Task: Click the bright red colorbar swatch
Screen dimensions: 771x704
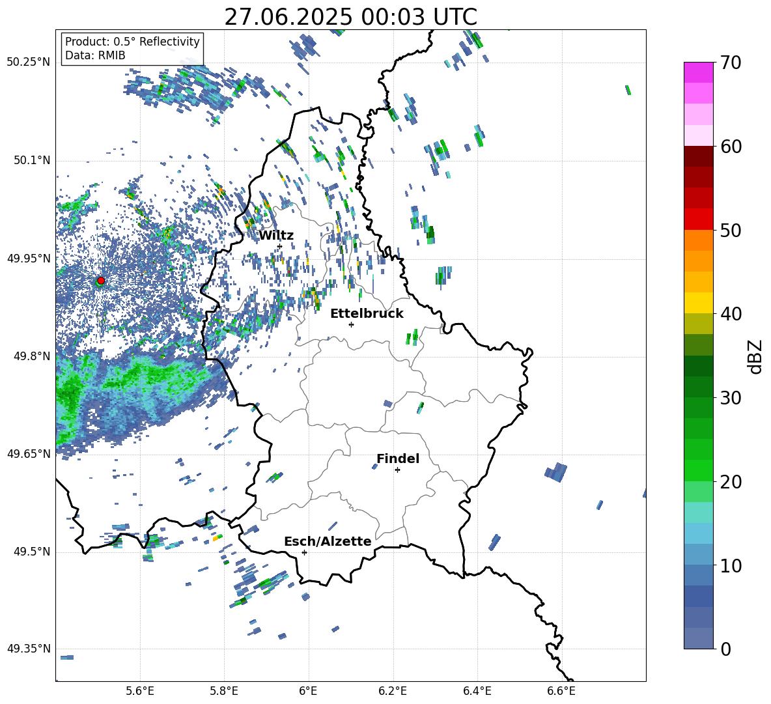Action: [x=698, y=219]
